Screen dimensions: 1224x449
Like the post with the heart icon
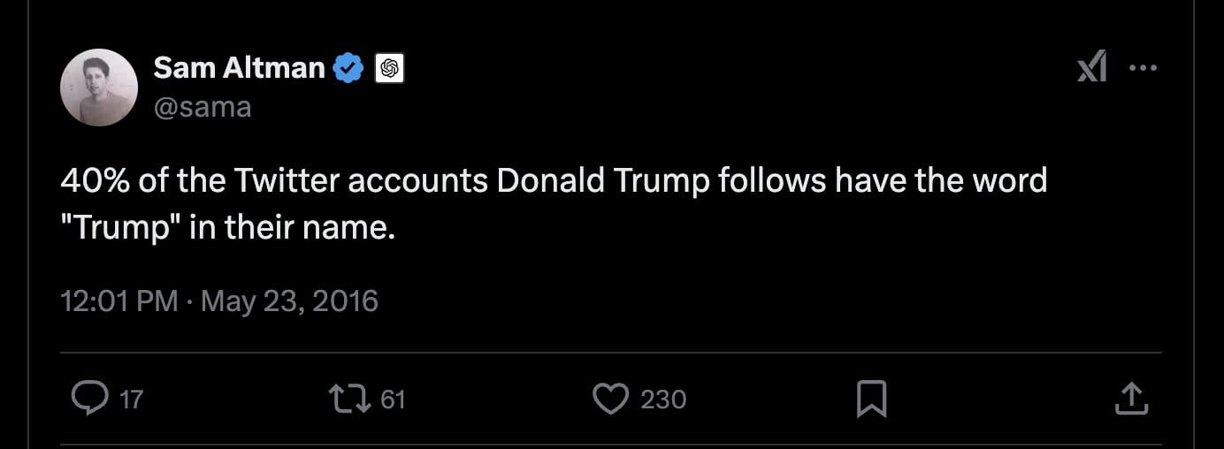point(610,400)
